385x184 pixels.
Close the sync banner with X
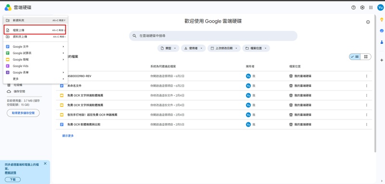45,163
